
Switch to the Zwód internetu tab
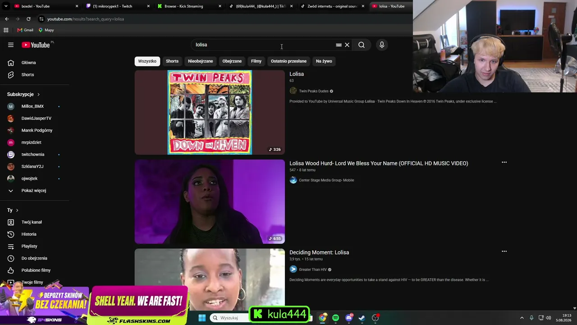point(332,6)
